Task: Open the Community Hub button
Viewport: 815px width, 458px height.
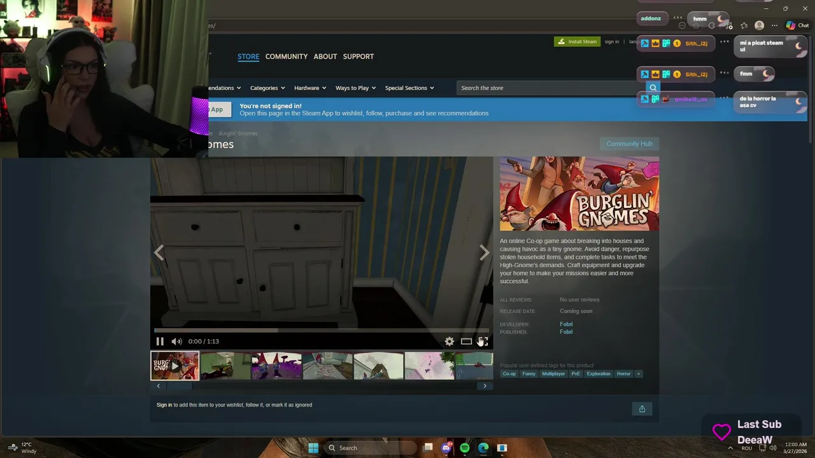Action: [x=629, y=144]
